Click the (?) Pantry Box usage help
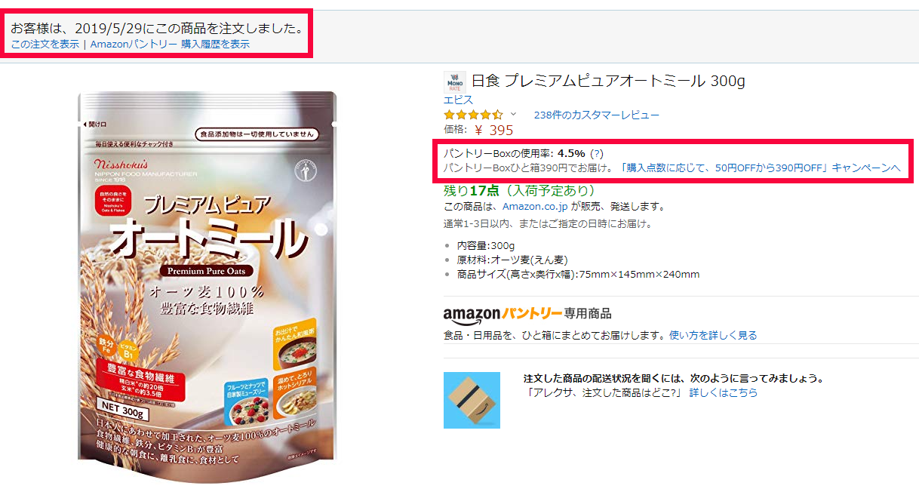This screenshot has width=919, height=492. [x=596, y=153]
